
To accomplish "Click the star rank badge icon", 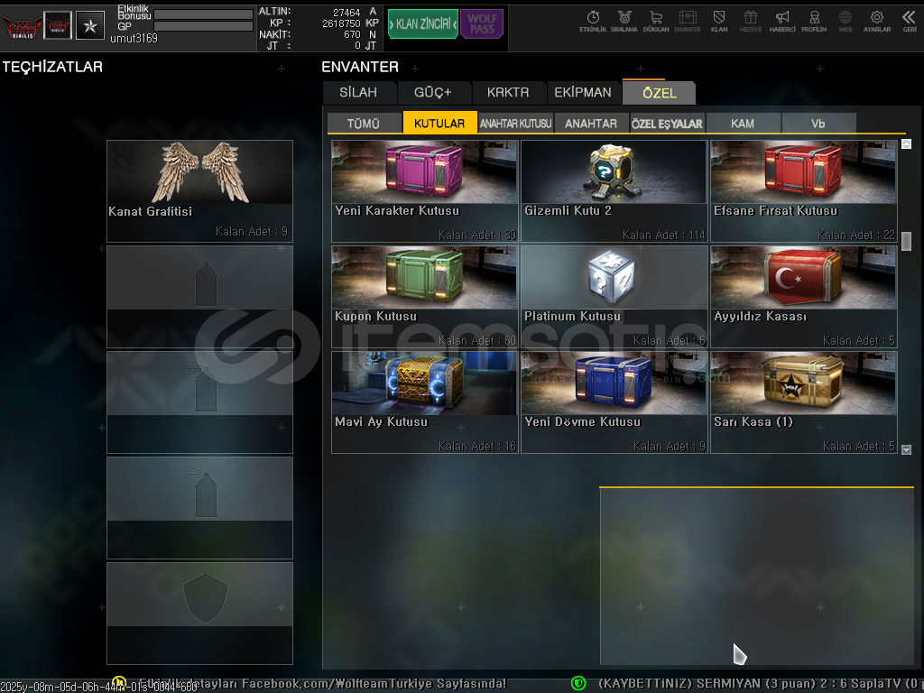I will pos(90,25).
